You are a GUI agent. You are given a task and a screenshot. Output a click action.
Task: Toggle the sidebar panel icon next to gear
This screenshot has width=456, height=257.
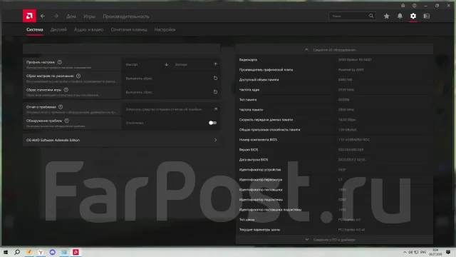coord(427,16)
